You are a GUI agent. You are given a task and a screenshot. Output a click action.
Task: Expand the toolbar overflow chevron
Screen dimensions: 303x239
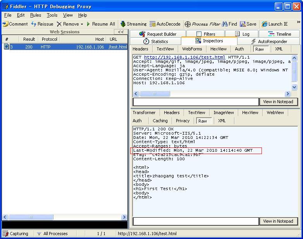pos(299,22)
